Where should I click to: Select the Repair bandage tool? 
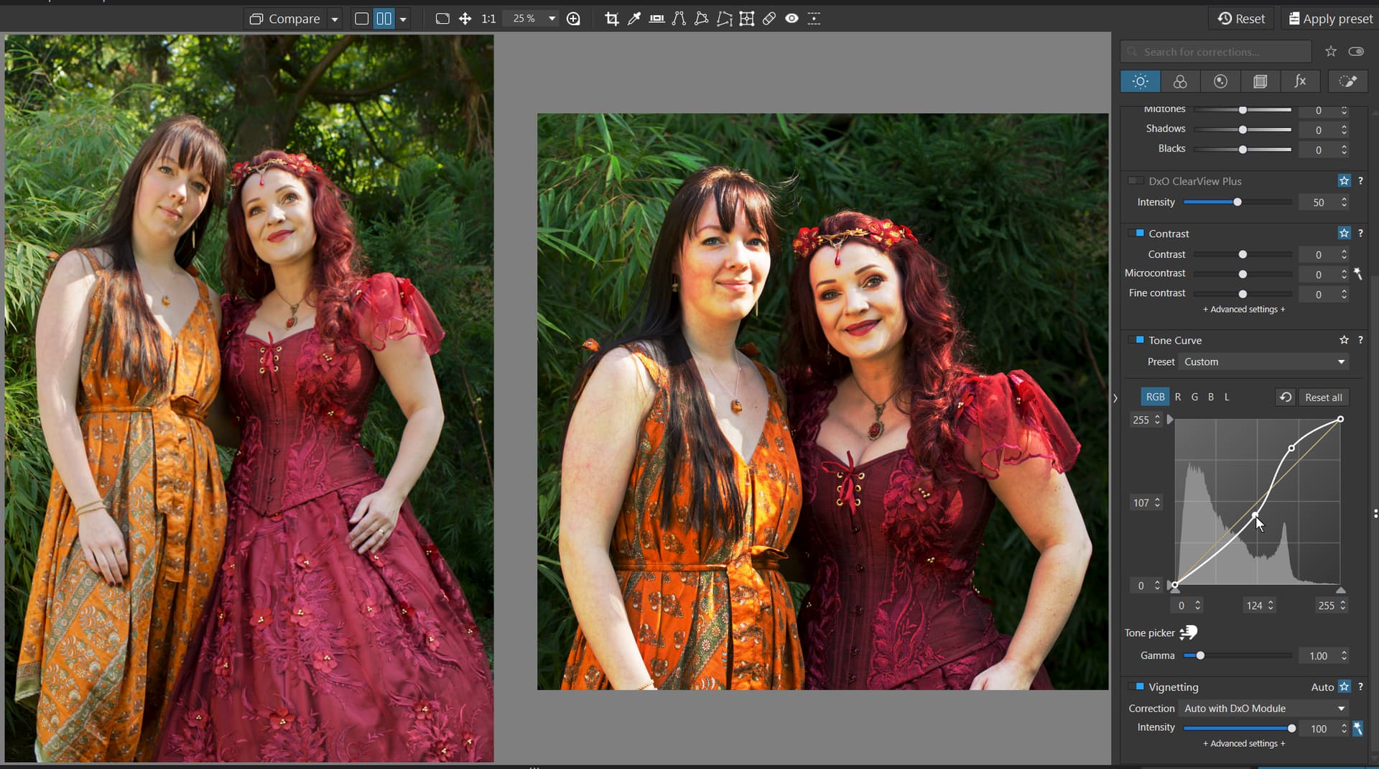point(769,19)
